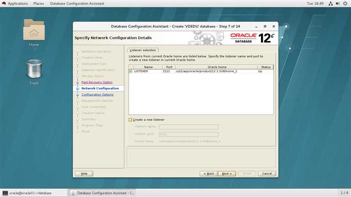The image size is (351, 197).
Task: Open the Applications menu
Action: 17,4
